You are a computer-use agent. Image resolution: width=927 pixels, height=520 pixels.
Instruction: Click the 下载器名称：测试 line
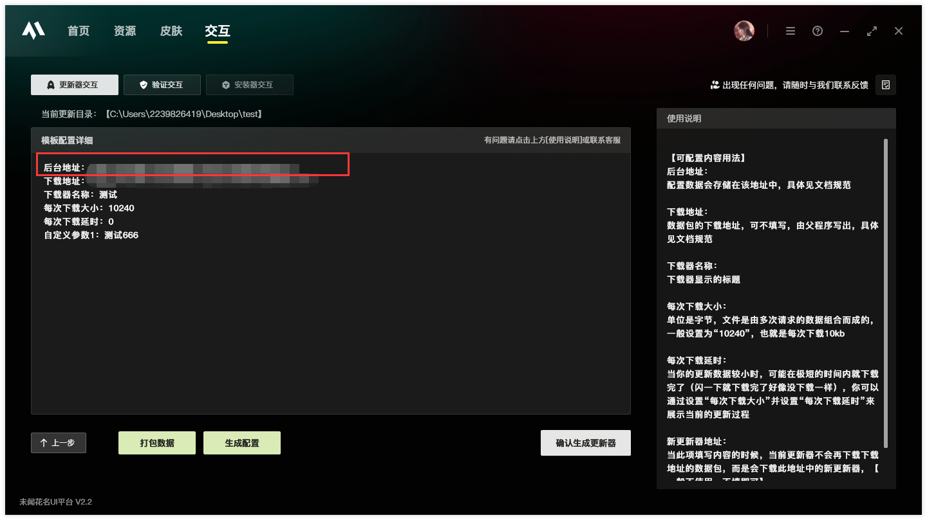(x=80, y=195)
